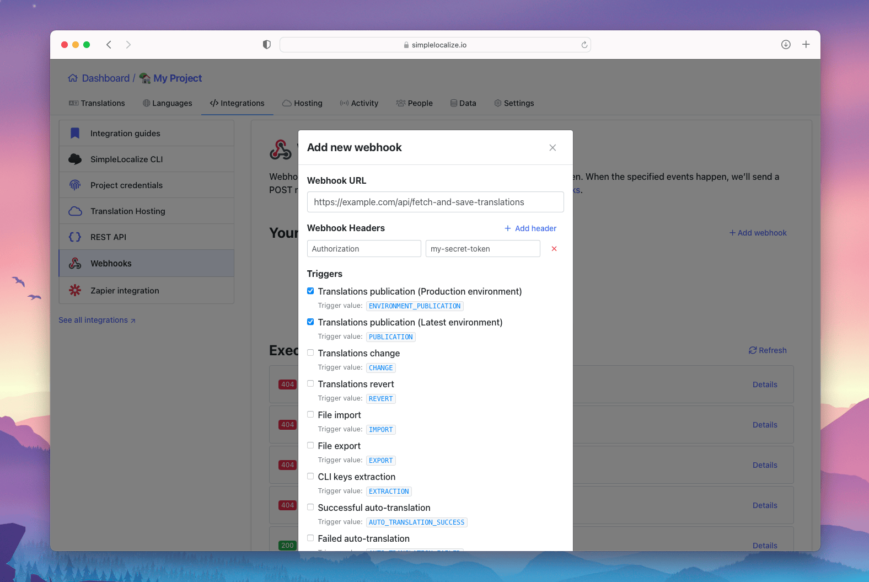The image size is (869, 582).
Task: Open the Hosting tab
Action: (x=302, y=103)
